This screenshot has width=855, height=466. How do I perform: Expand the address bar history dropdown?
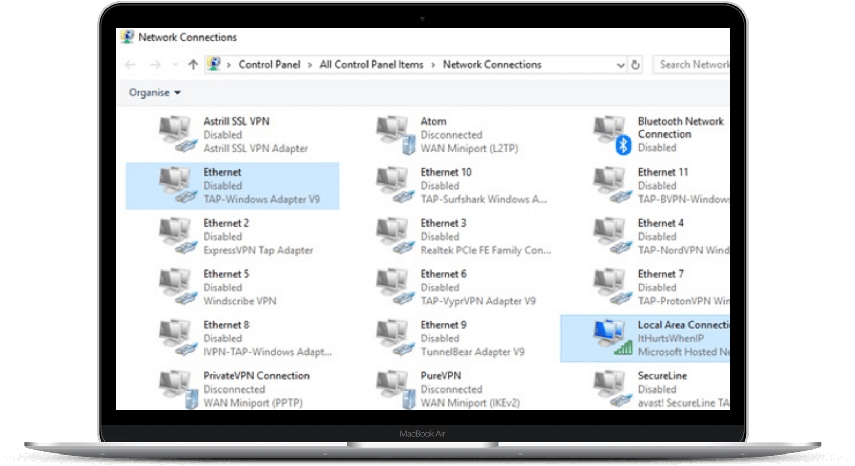pos(621,65)
